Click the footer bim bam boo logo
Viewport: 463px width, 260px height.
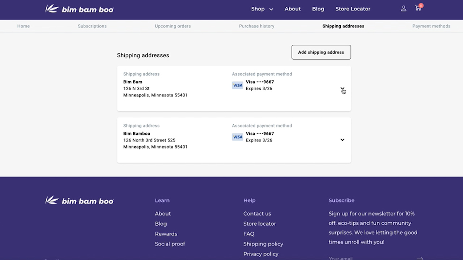tap(79, 200)
